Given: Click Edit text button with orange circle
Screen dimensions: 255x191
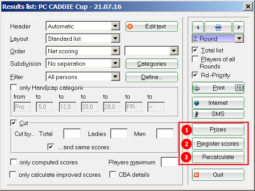Looking at the screenshot, I should (152, 26).
